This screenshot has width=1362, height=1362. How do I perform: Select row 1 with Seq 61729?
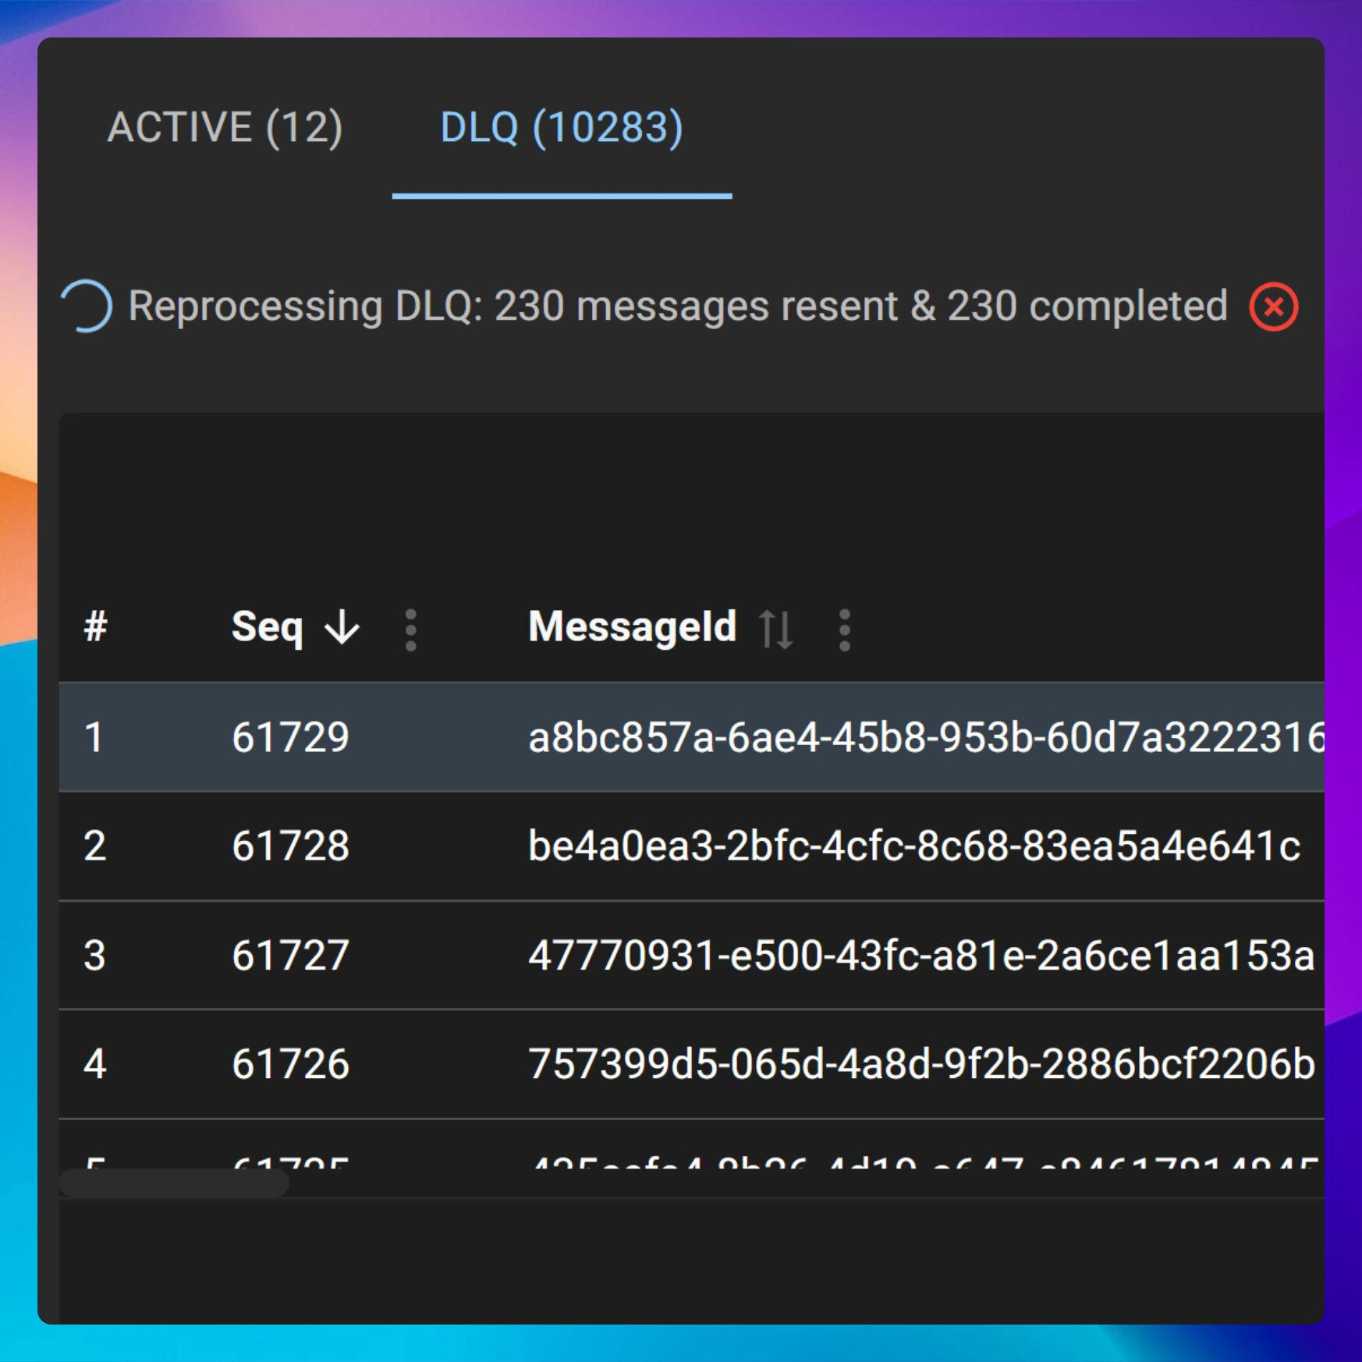[290, 737]
